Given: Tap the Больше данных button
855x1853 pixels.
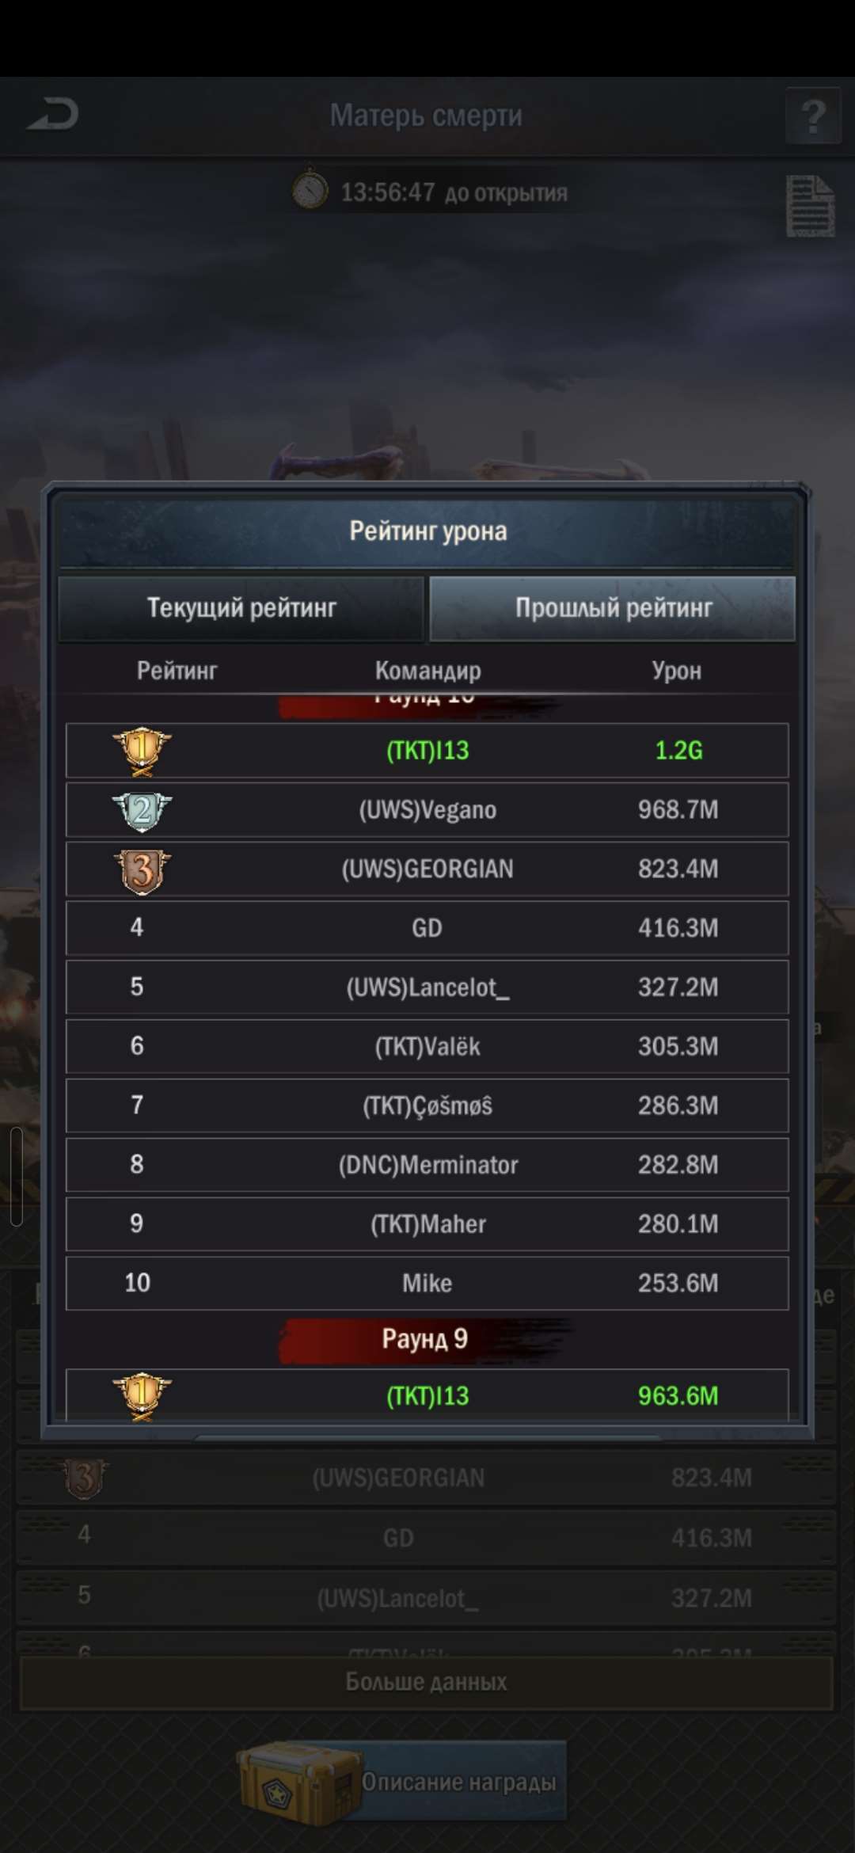Looking at the screenshot, I should [x=427, y=1681].
